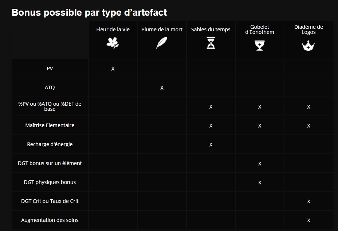Click the X mark in the ATQ row

coord(162,88)
